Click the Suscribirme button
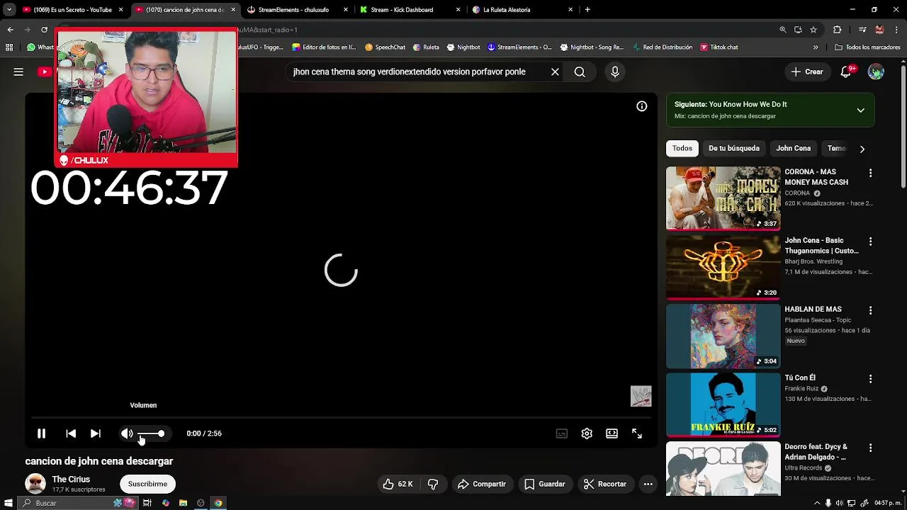The width and height of the screenshot is (907, 510). [147, 484]
